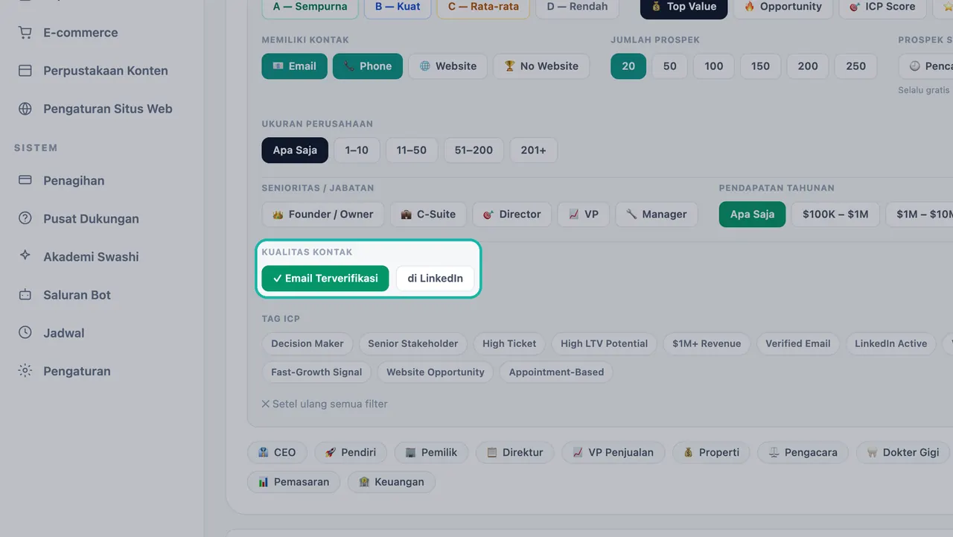The width and height of the screenshot is (953, 537).
Task: Toggle the Email contact filter
Action: [294, 66]
